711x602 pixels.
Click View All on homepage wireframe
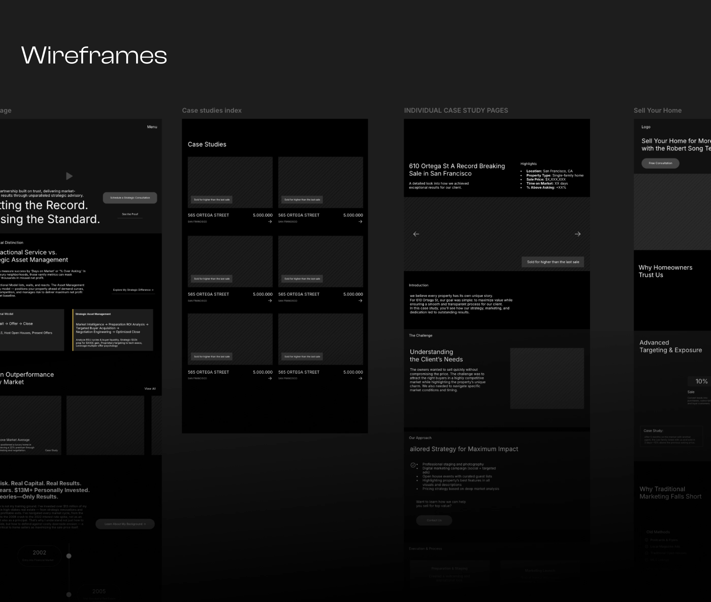pos(150,389)
